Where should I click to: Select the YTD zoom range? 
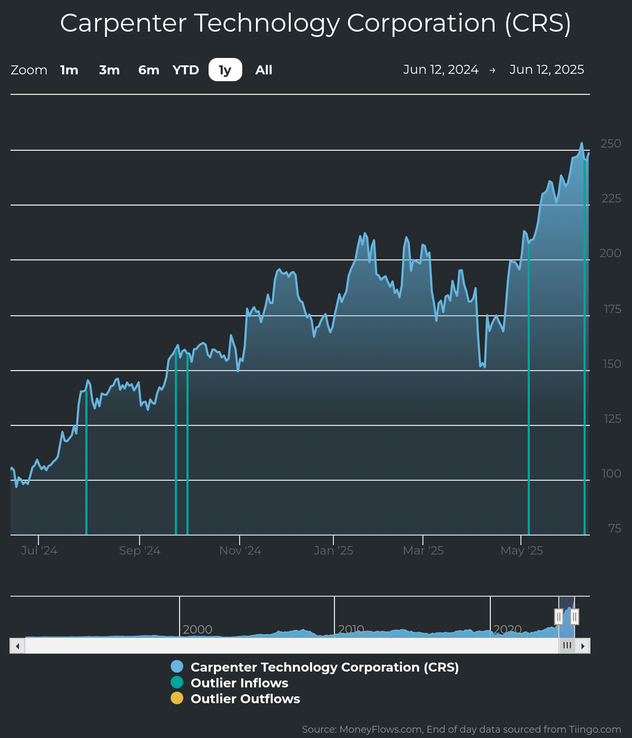point(186,70)
